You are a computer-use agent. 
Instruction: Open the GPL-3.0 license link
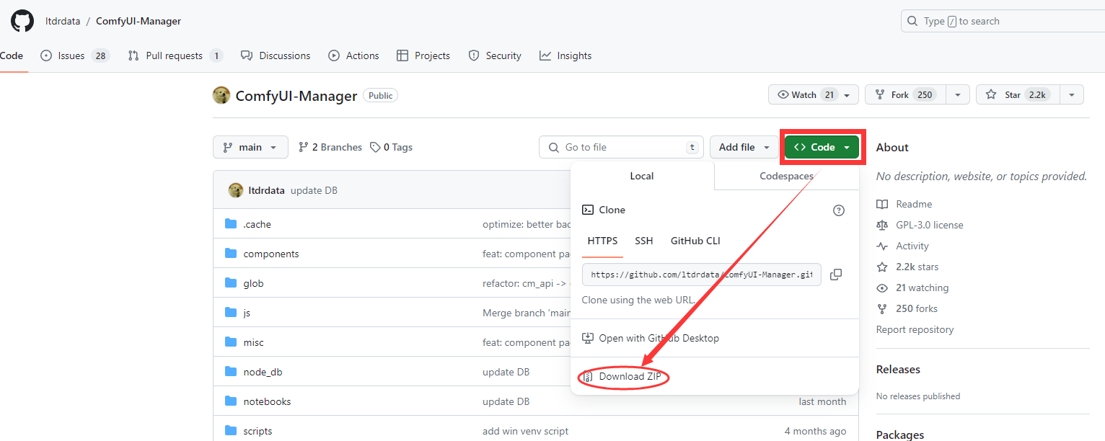929,225
